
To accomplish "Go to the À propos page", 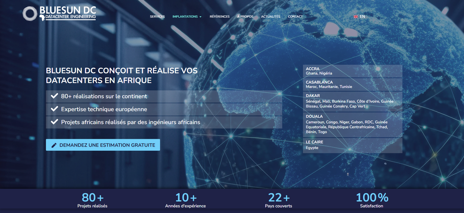I will point(245,17).
